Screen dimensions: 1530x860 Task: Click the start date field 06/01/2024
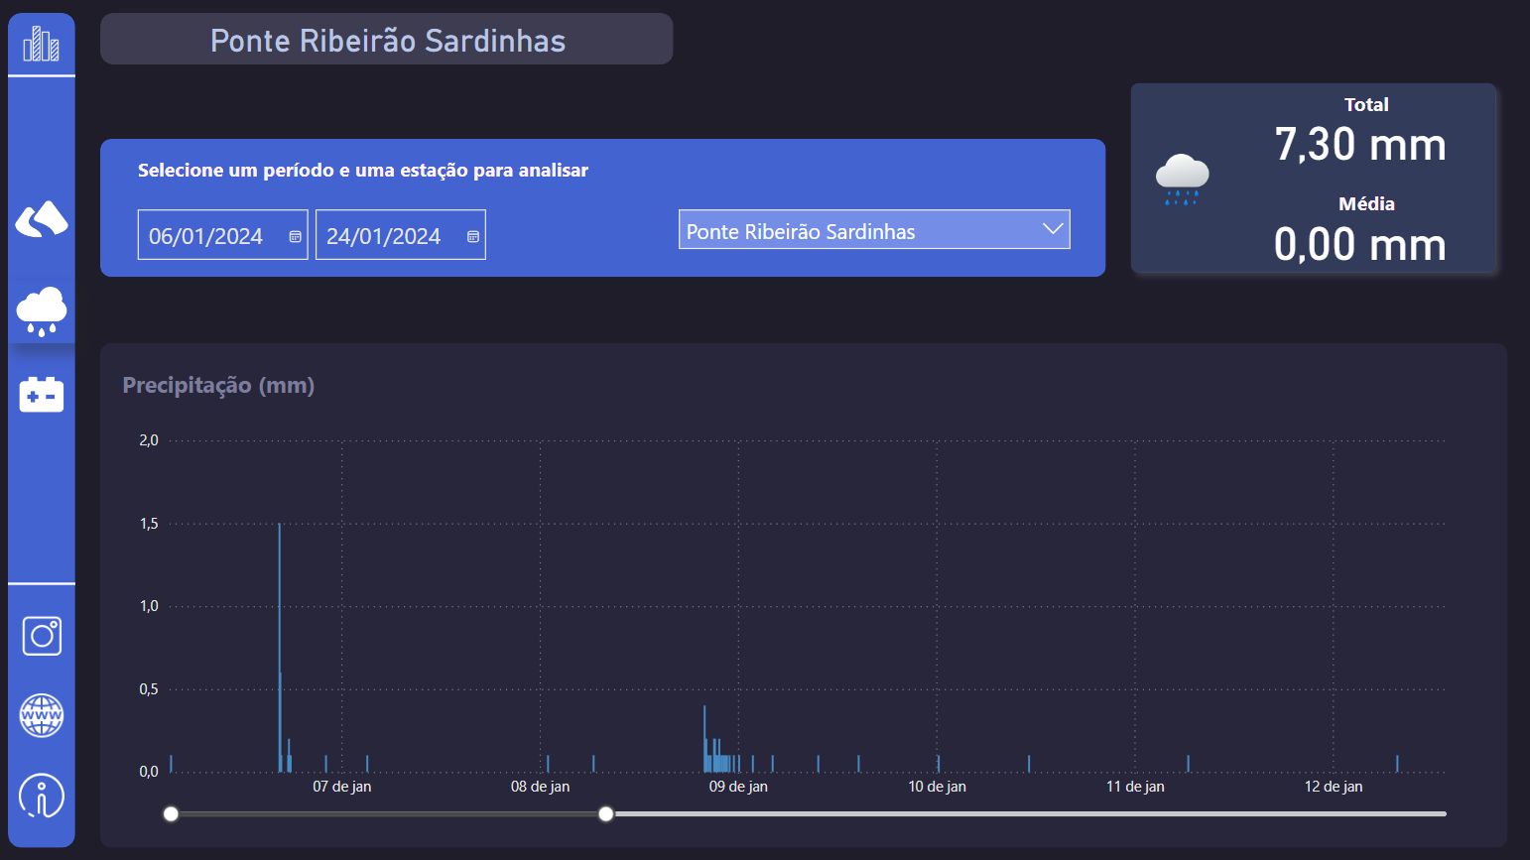click(222, 235)
